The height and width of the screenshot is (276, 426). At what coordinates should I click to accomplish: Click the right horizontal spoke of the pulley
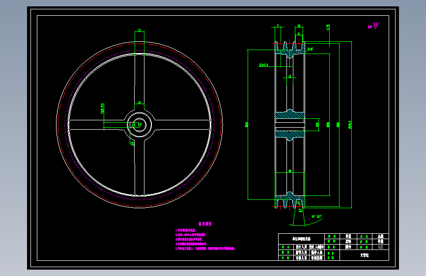click(x=183, y=124)
